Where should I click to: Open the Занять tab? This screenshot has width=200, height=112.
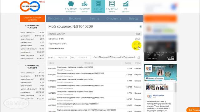(x=94, y=18)
